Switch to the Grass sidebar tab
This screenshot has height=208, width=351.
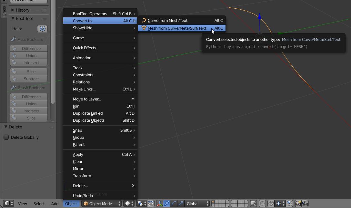[x=4, y=11]
